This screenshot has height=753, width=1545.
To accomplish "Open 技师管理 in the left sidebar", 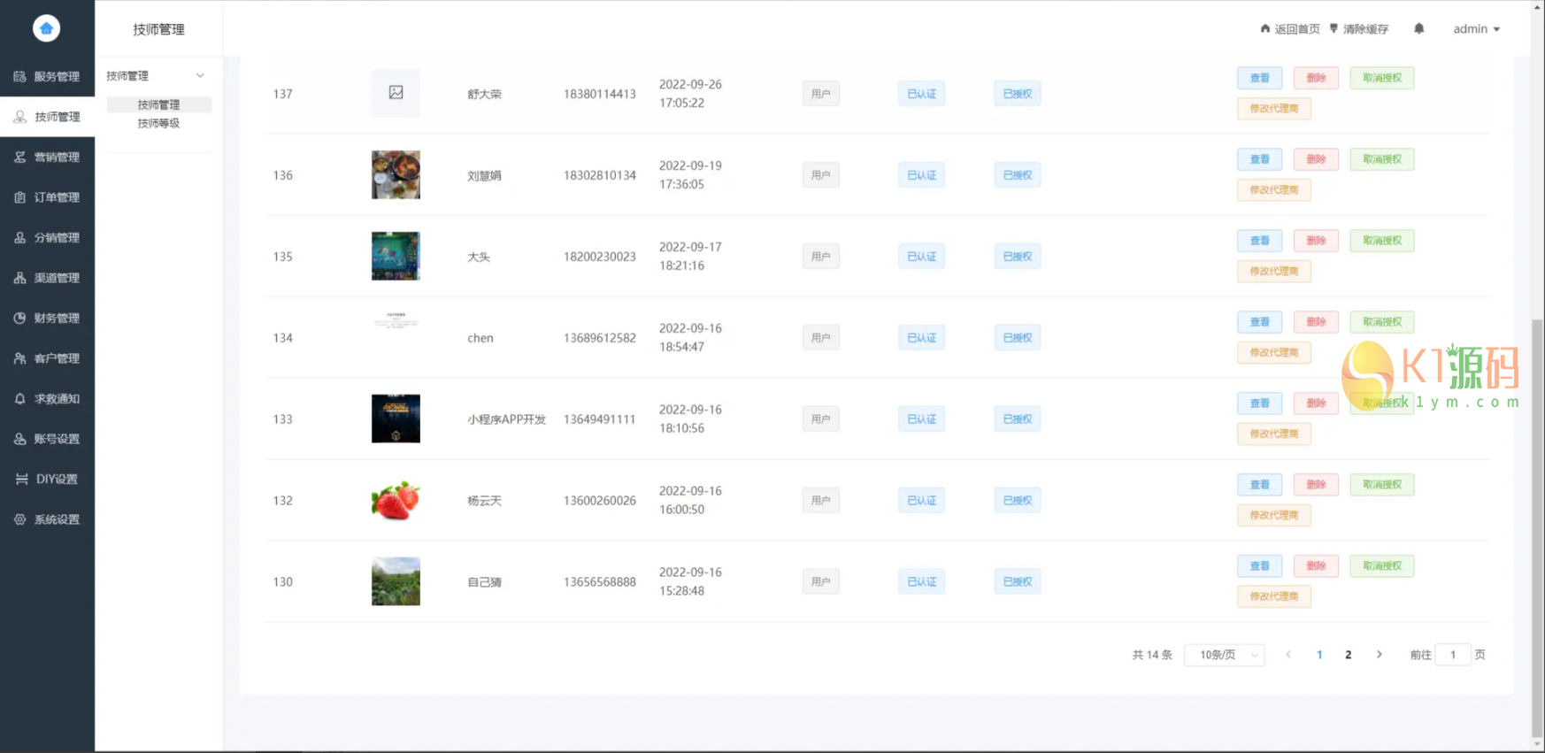I will [x=47, y=117].
